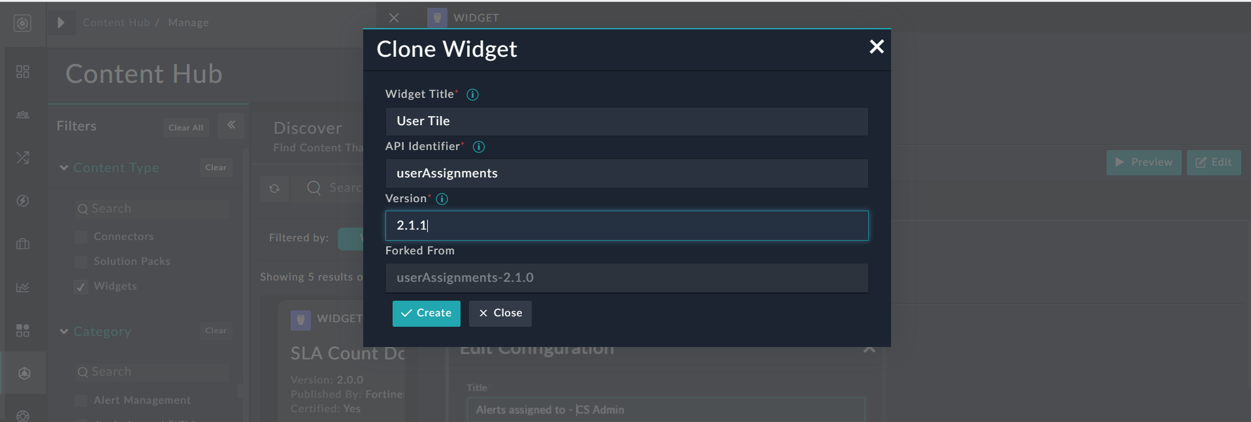This screenshot has width=1251, height=422.
Task: Enable the Connectors filter
Action: 80,236
